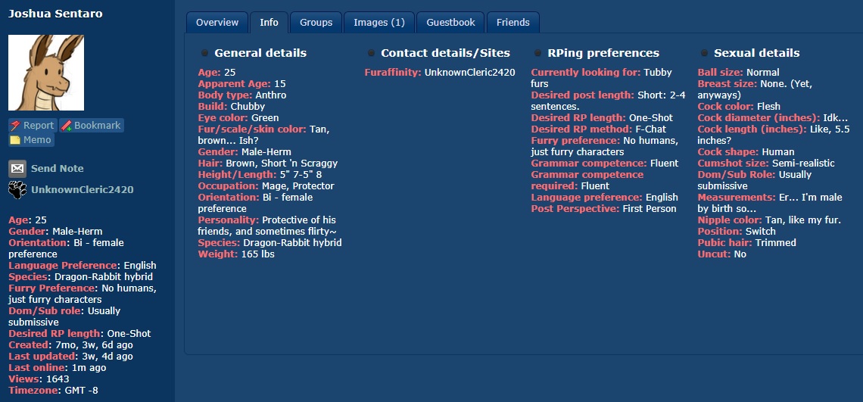
Task: Click the red flag Report icon
Action: [15, 126]
